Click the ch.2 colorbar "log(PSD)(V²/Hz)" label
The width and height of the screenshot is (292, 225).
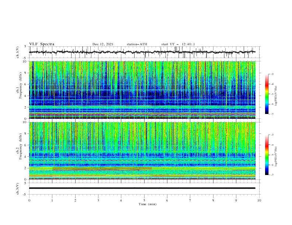tap(276, 157)
